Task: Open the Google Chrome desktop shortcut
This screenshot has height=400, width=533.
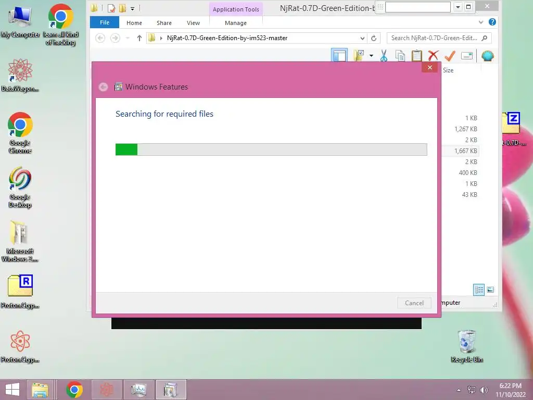Action: click(x=20, y=133)
